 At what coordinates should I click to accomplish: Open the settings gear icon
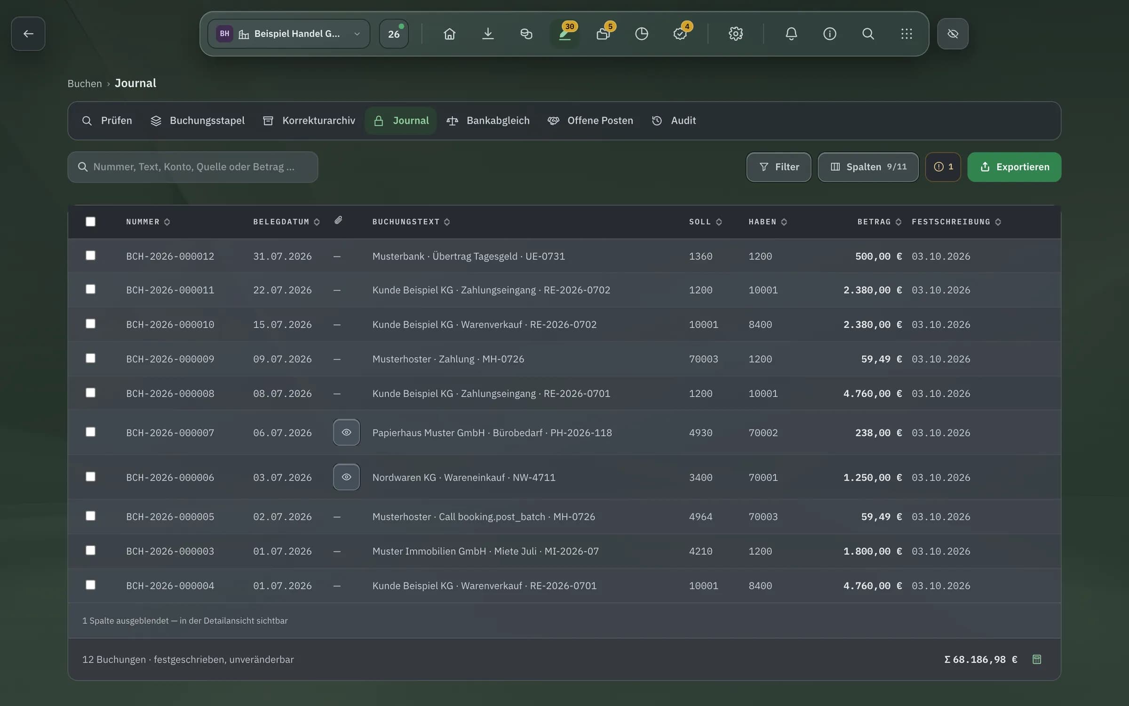735,34
